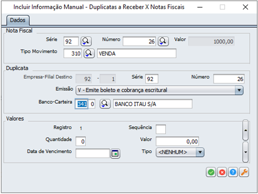The image size is (258, 194).
Task: Focus the Nota Fiscal Número field
Action: tap(139, 41)
